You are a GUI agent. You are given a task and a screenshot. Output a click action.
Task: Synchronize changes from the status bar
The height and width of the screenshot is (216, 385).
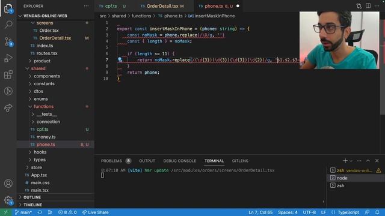tap(40, 212)
